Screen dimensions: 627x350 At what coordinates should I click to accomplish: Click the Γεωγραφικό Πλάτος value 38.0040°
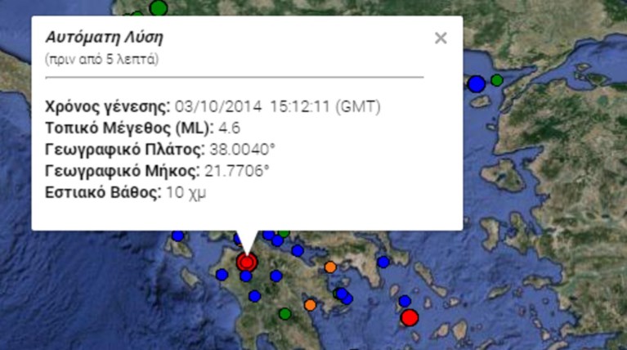[240, 150]
